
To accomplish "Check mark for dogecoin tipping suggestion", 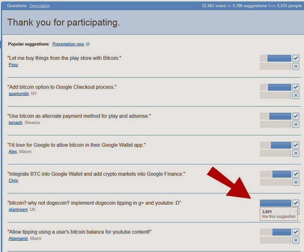I will (x=295, y=203).
